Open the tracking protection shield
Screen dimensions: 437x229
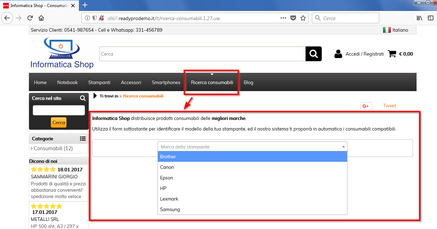94,18
